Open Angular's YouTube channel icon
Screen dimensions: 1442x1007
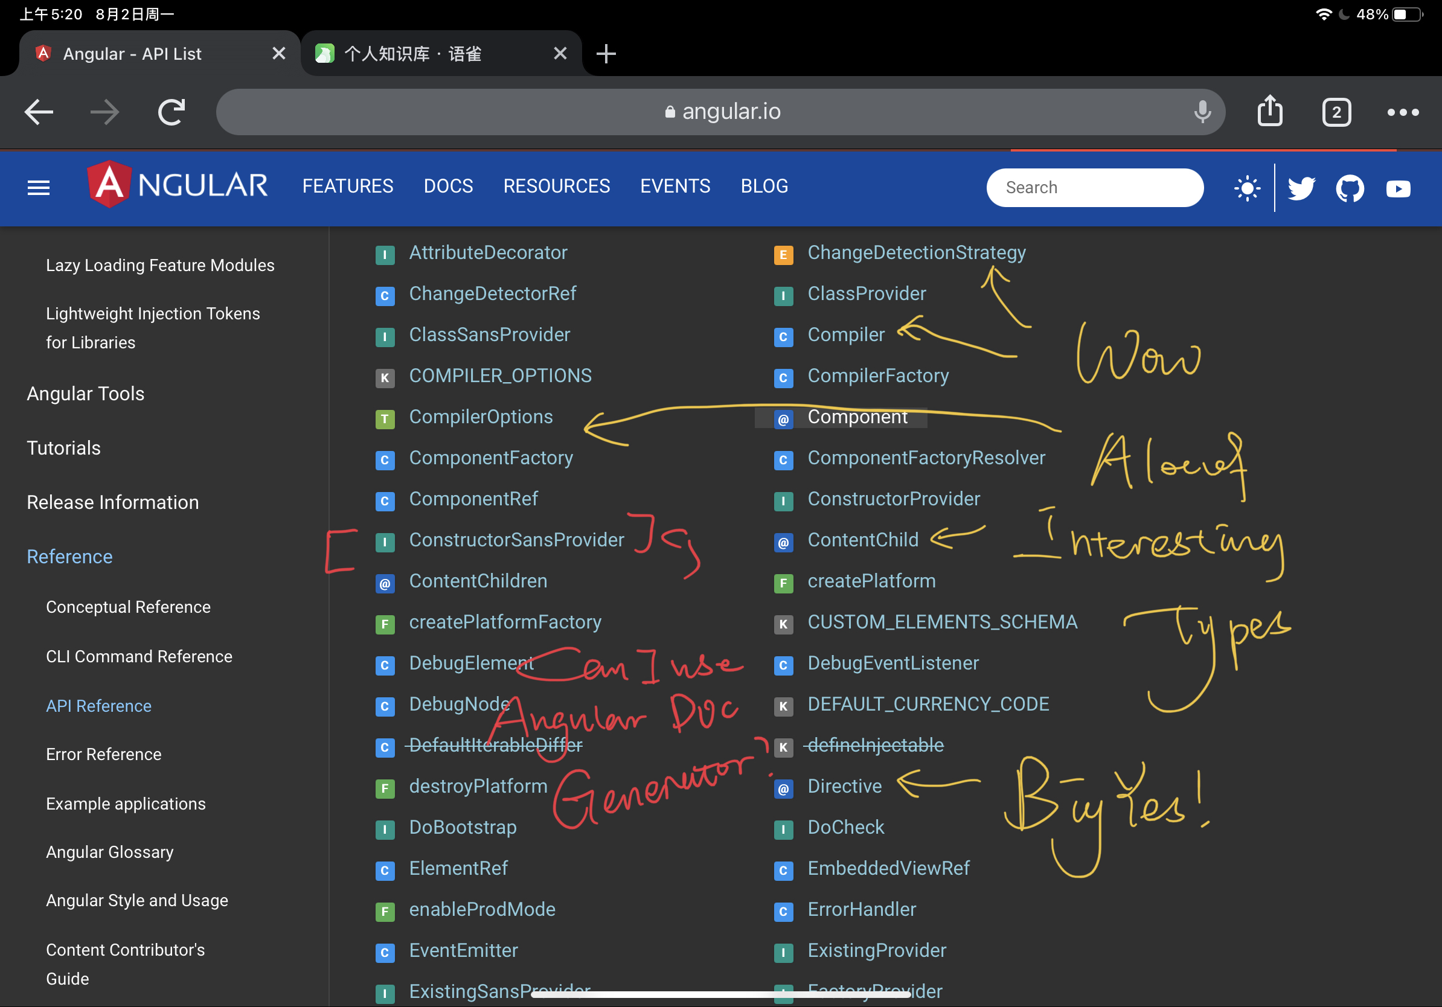(x=1398, y=188)
